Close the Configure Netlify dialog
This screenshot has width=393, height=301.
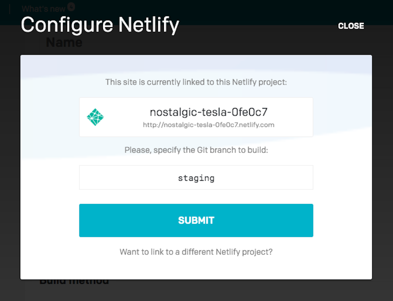tap(351, 26)
